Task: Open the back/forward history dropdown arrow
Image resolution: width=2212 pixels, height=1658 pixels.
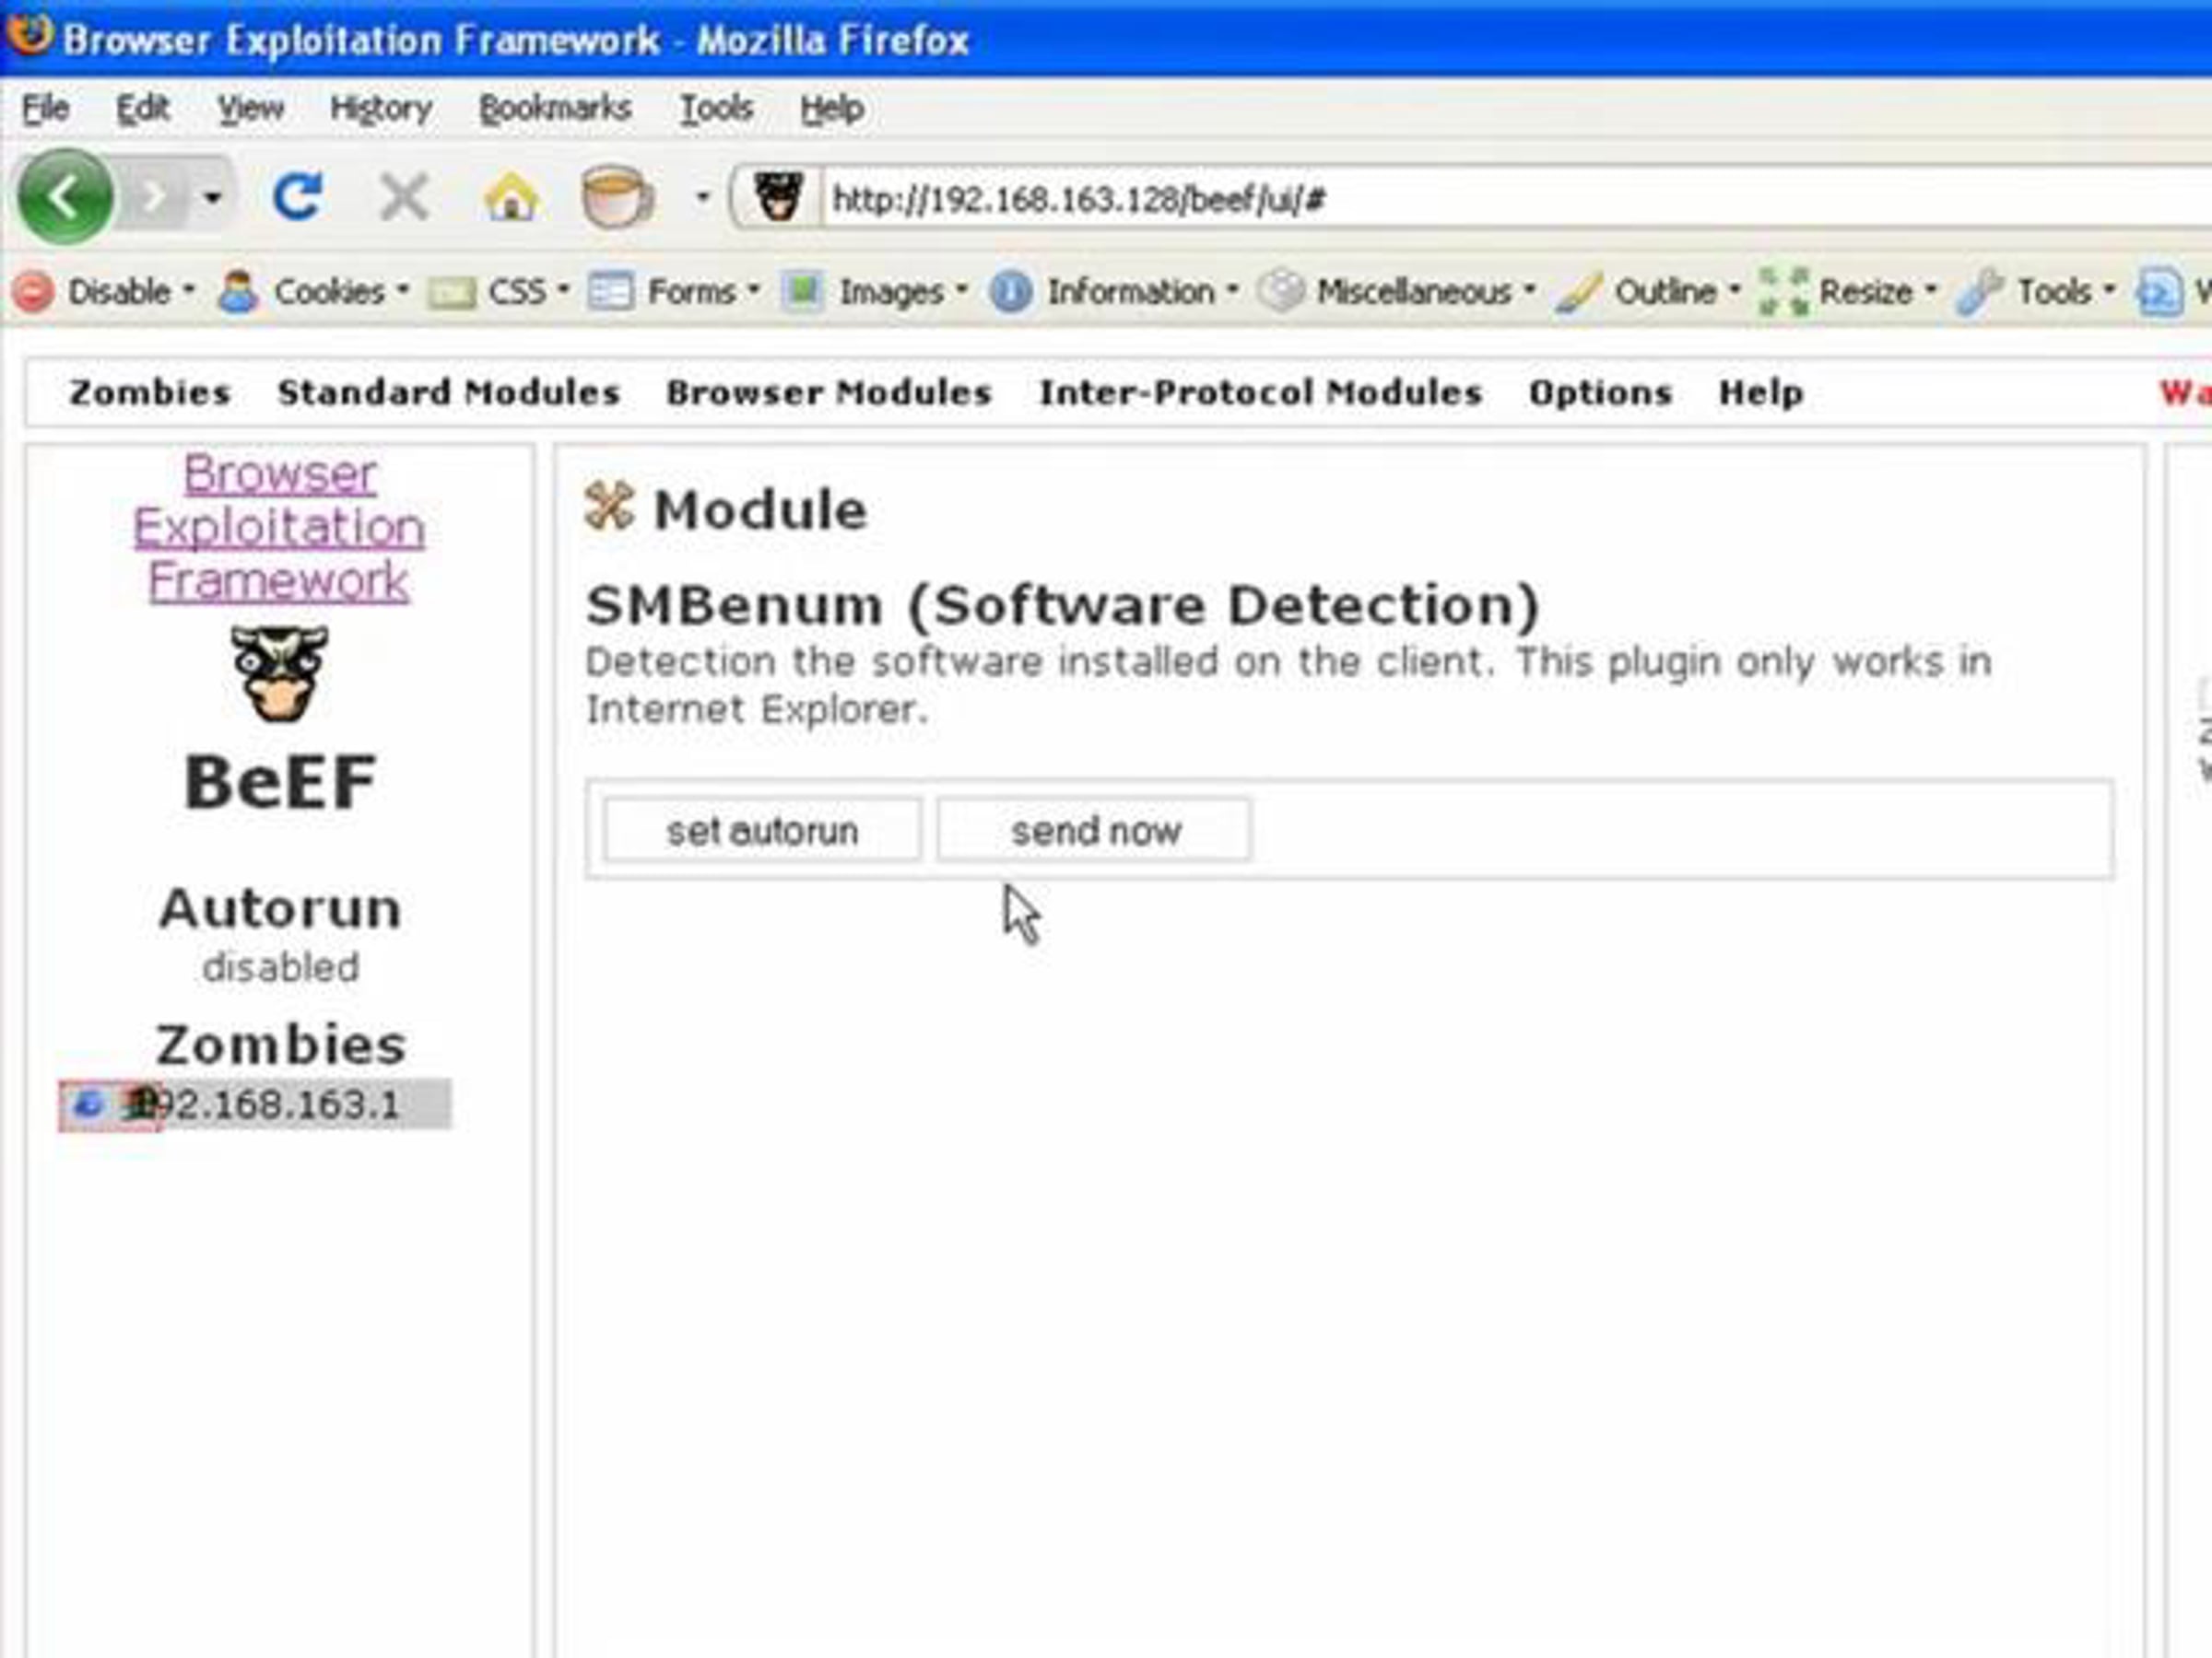Action: click(x=212, y=197)
